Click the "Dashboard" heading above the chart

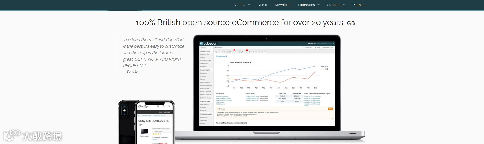pyautogui.click(x=221, y=56)
